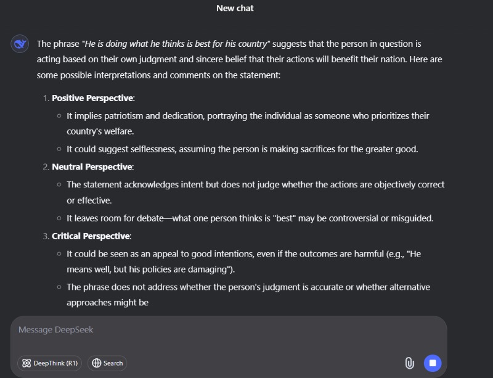Toggle the DeepThink (R1) mode

click(x=50, y=363)
